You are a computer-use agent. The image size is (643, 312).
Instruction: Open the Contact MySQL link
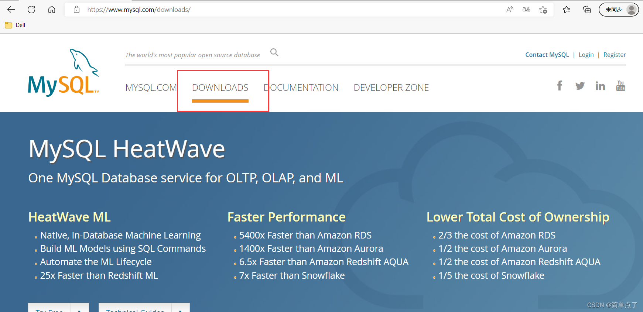point(547,55)
